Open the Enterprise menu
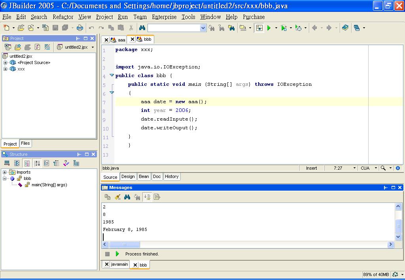This screenshot has height=280, width=405. (x=164, y=17)
